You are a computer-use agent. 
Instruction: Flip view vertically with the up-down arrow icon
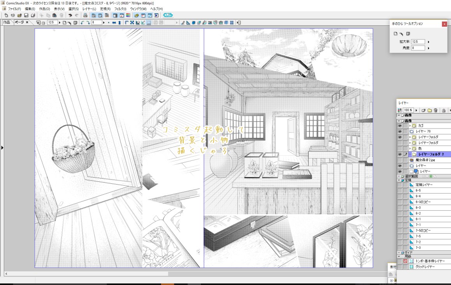119,23
